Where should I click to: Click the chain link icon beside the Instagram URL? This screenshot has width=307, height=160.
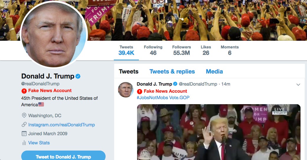[x=24, y=125]
